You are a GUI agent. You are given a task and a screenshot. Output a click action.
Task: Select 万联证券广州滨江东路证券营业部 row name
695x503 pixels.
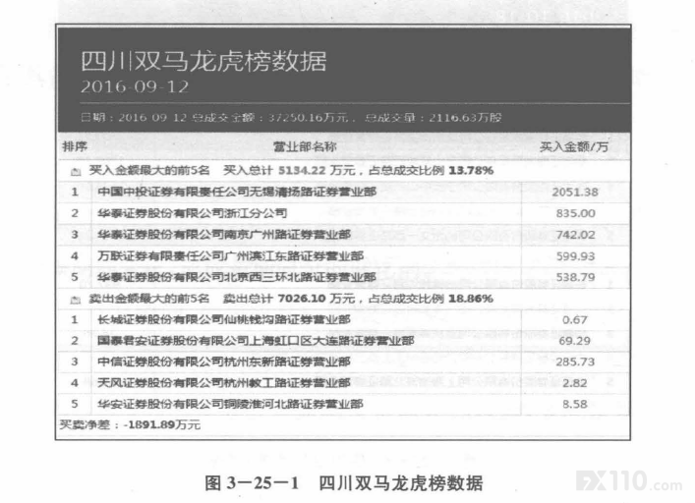(230, 256)
